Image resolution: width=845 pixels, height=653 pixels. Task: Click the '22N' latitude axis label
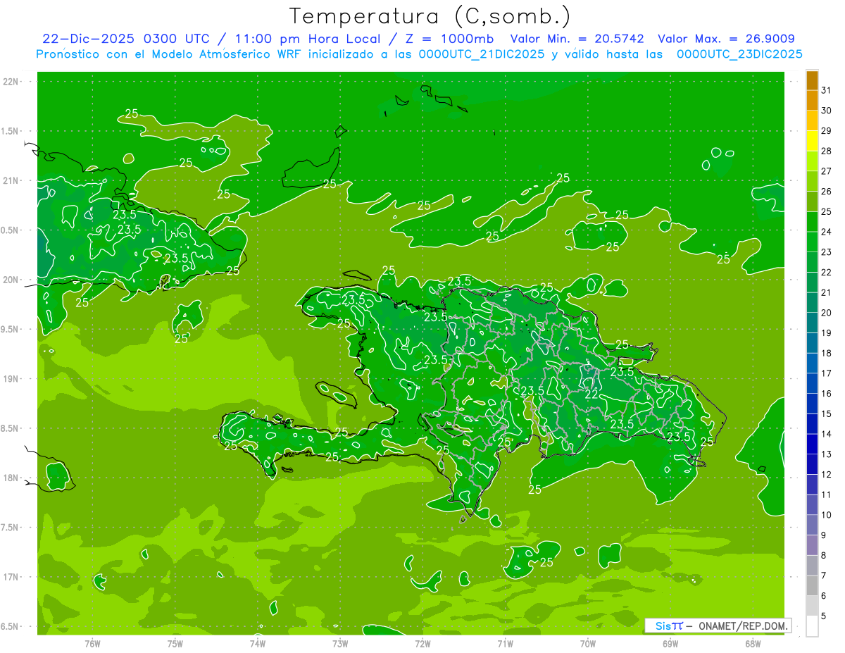(x=11, y=82)
